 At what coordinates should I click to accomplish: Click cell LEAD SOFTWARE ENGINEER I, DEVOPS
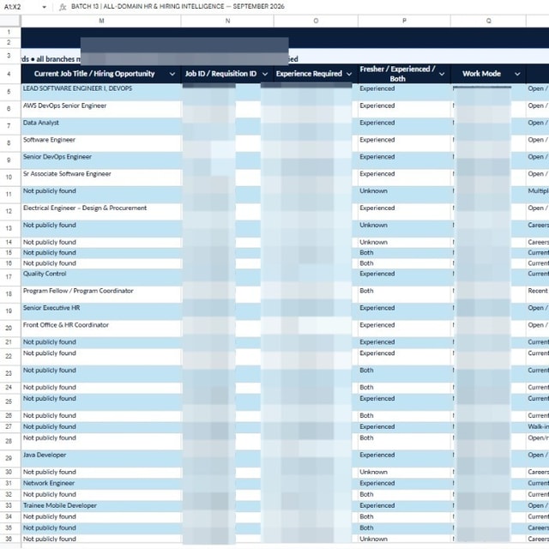(101, 92)
